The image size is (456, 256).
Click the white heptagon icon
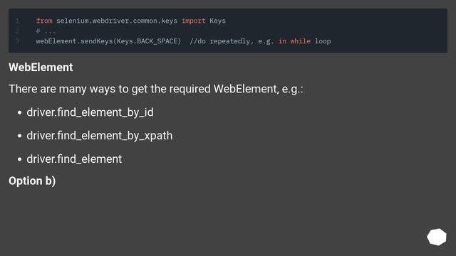coord(437,237)
